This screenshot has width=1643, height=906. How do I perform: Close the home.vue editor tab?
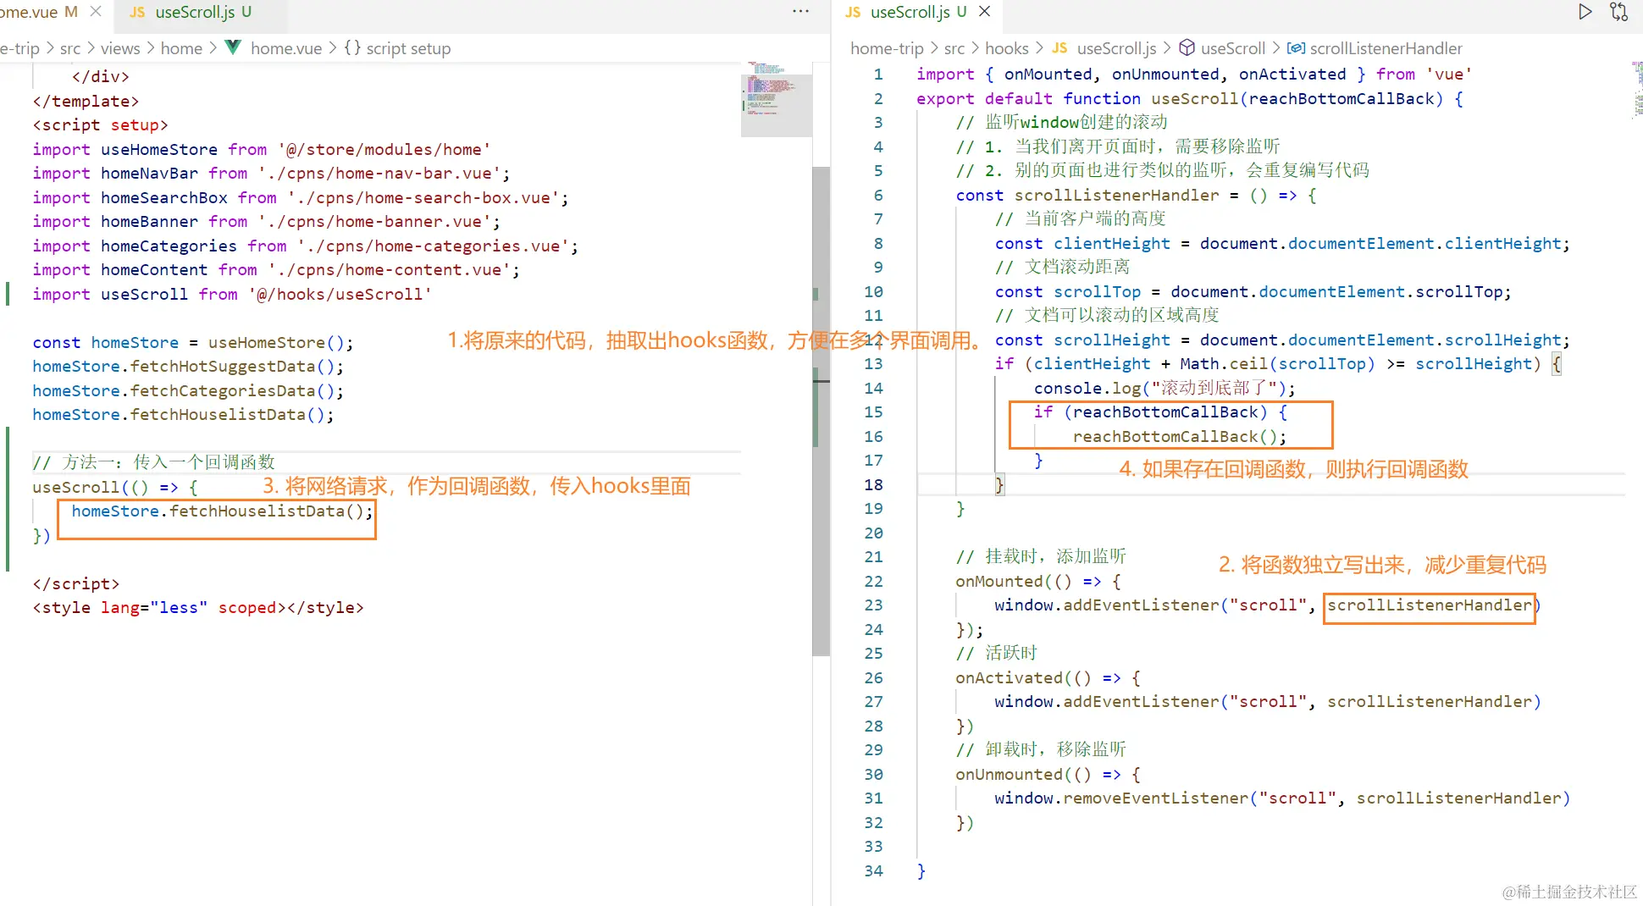tap(96, 12)
